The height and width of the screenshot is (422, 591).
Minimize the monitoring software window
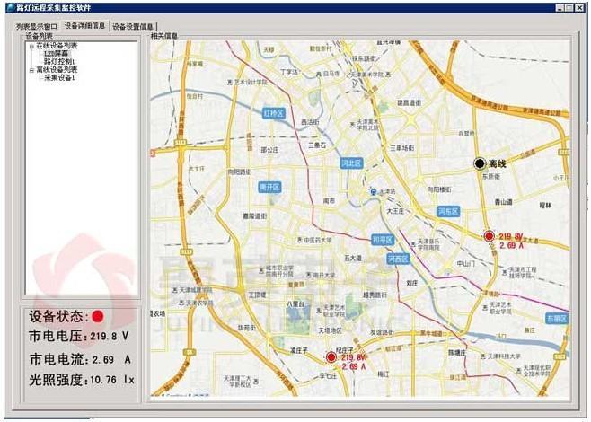[560, 8]
